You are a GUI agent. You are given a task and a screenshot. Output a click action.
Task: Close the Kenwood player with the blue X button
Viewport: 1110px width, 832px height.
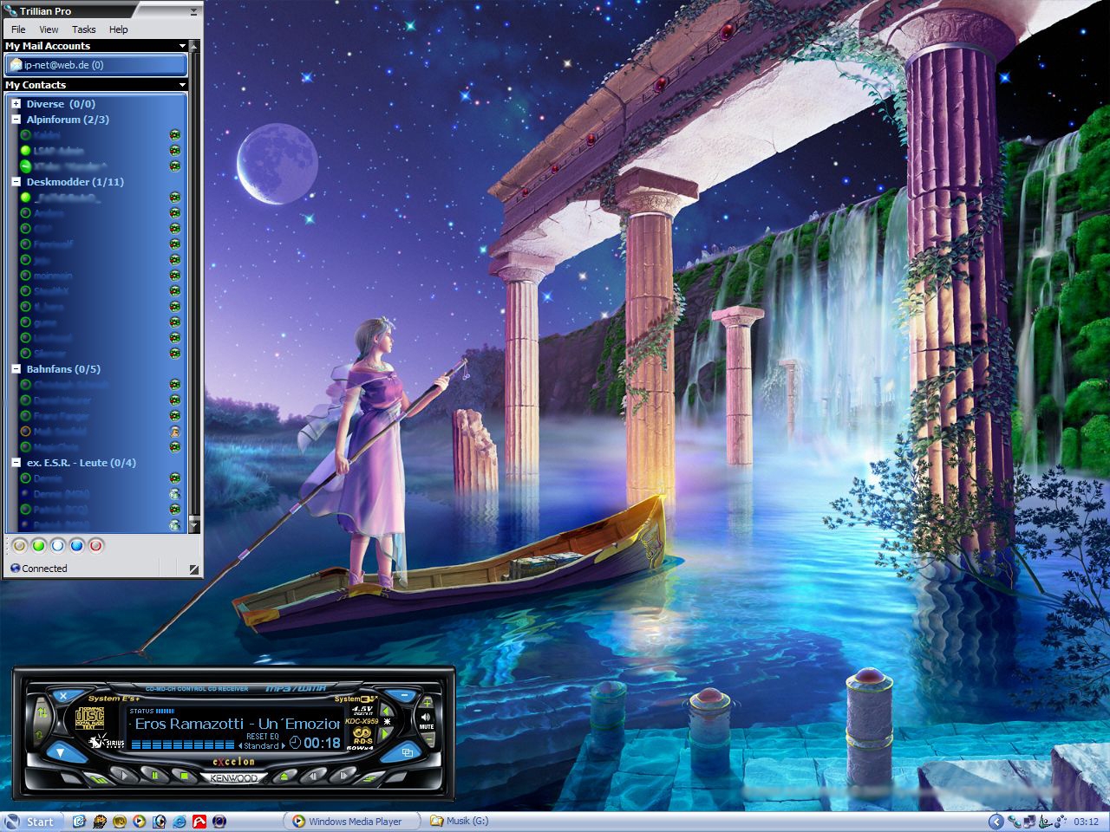click(x=62, y=695)
